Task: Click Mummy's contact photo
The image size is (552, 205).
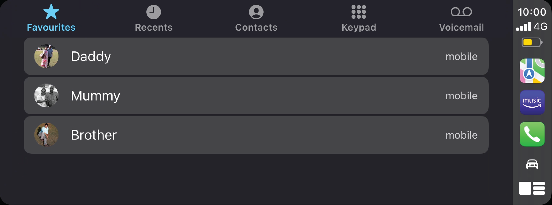Action: tap(46, 95)
